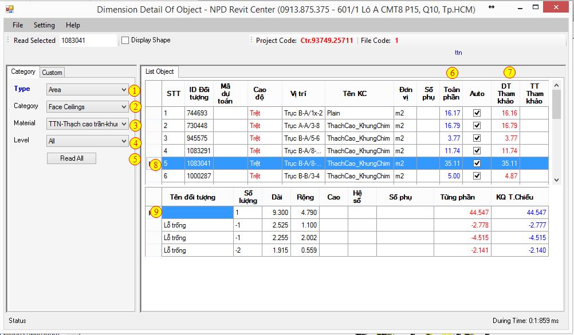Screen dimensions: 574x335
Task: Open the File menu
Action: (x=18, y=25)
